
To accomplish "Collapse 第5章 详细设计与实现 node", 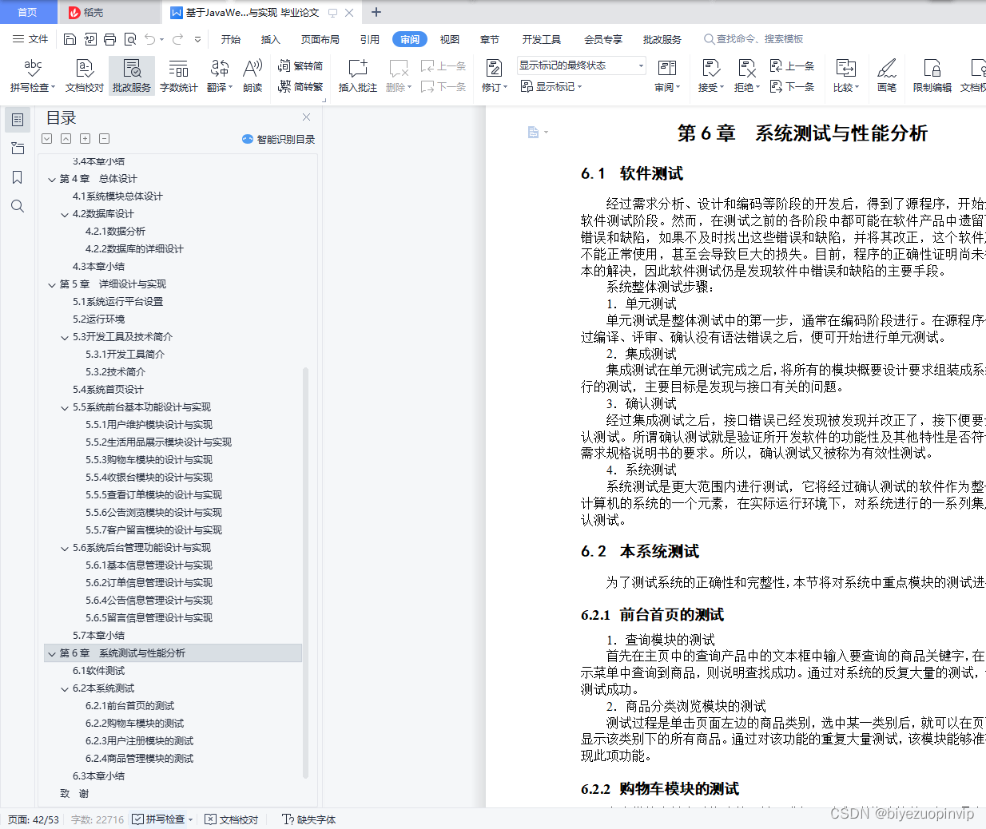I will pos(52,284).
